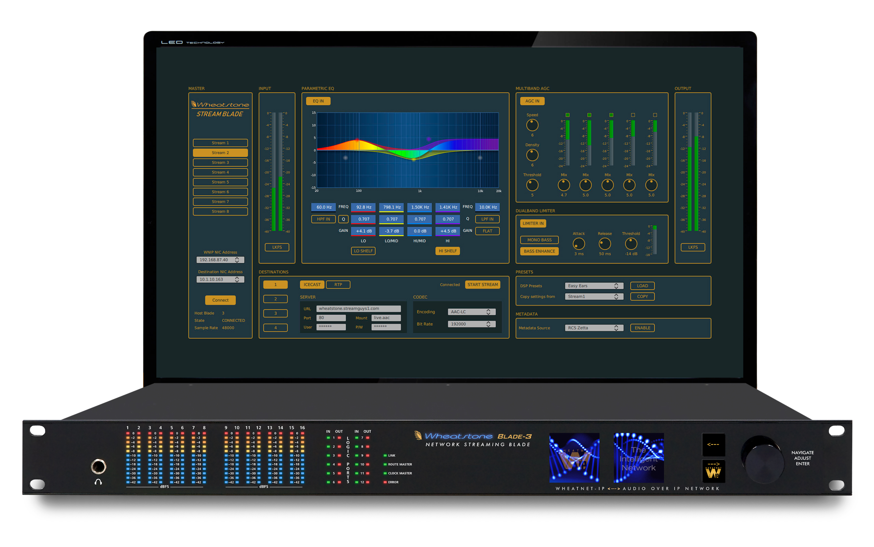
Task: Click red LO band EQ node
Action: [x=357, y=139]
